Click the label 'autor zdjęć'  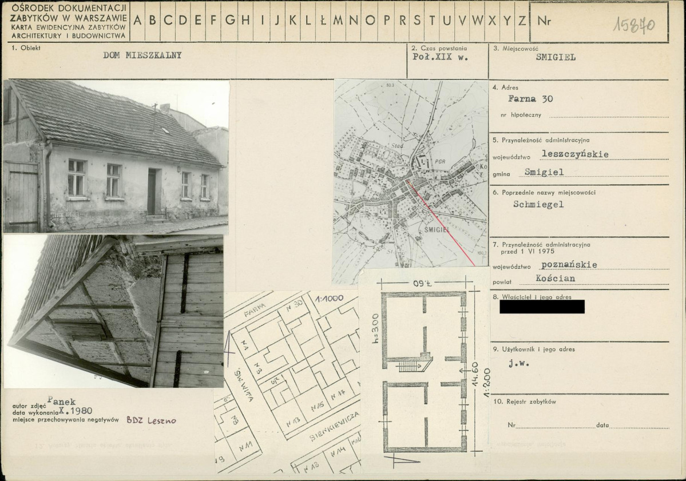click(29, 406)
